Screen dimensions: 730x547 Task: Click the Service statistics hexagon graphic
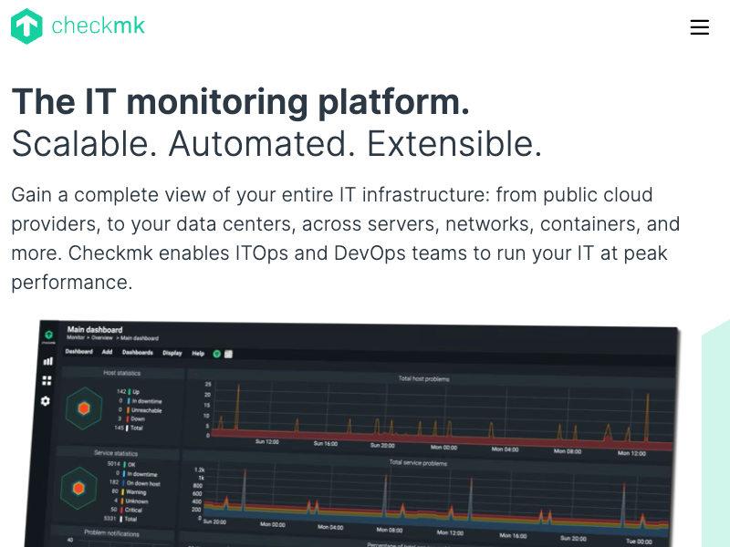[x=78, y=489]
